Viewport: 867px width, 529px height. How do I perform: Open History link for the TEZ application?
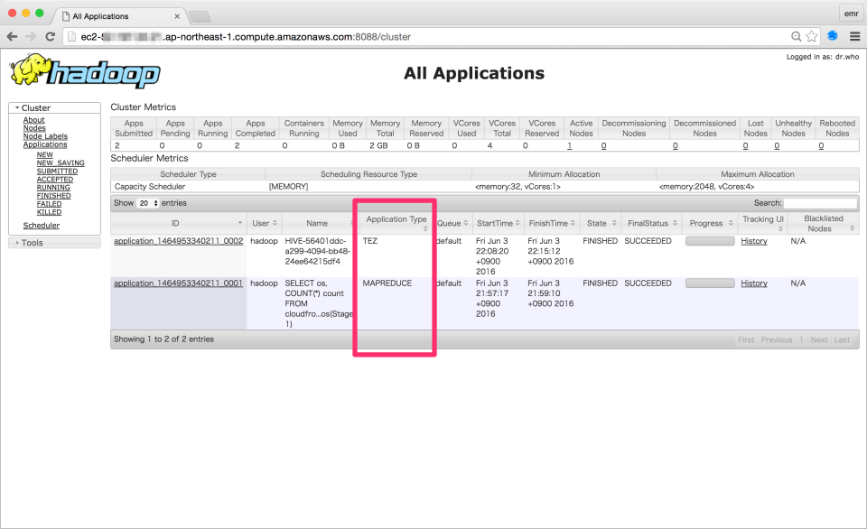(753, 241)
